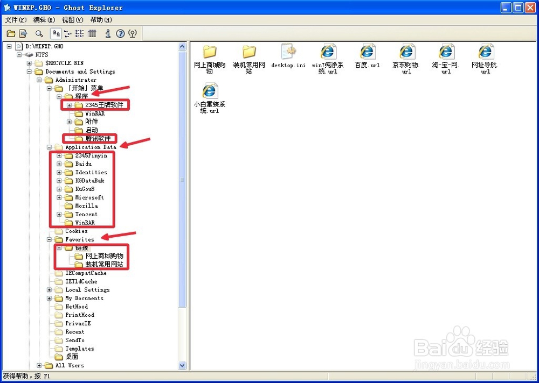Expand the KuGou8 folder node
539x383 pixels.
[59, 189]
